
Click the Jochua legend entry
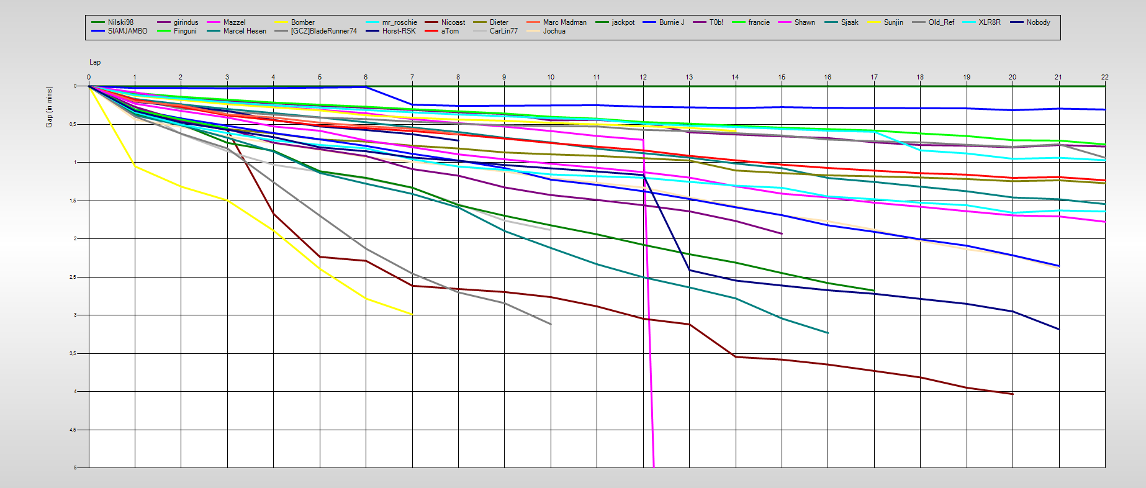tap(554, 31)
